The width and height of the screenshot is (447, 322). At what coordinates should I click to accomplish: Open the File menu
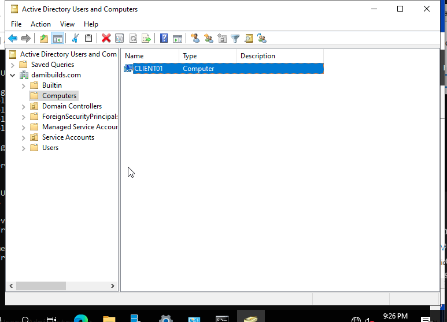click(16, 24)
